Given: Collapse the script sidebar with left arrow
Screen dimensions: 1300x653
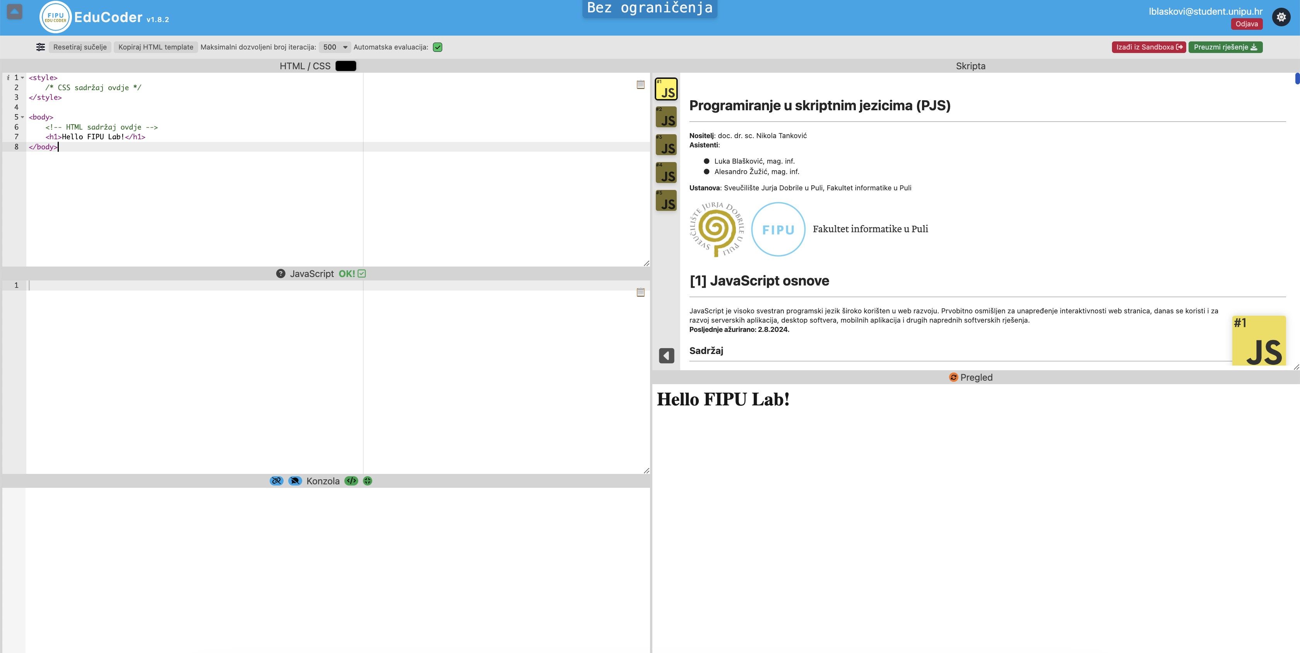Looking at the screenshot, I should coord(666,355).
